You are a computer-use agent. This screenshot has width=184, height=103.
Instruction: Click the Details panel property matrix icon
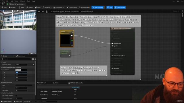[33, 59]
